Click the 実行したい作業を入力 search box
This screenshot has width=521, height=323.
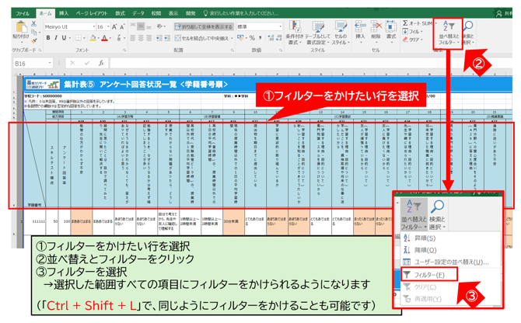pyautogui.click(x=241, y=13)
